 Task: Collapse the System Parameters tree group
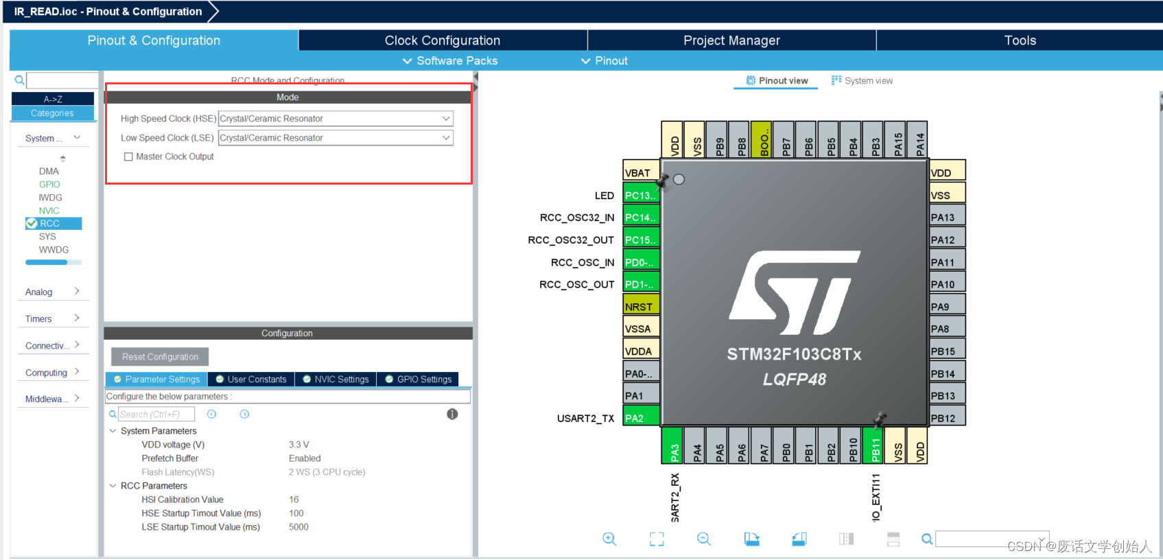pyautogui.click(x=113, y=431)
